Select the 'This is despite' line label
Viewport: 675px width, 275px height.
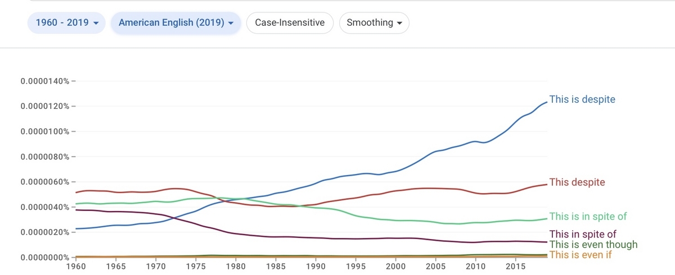point(582,99)
